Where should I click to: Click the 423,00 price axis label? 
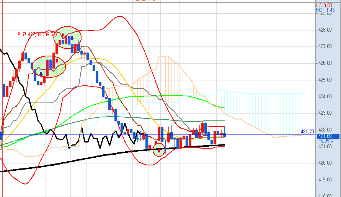325,113
